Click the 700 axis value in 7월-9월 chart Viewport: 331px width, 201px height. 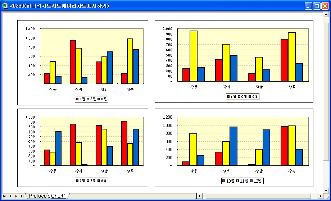click(32, 132)
